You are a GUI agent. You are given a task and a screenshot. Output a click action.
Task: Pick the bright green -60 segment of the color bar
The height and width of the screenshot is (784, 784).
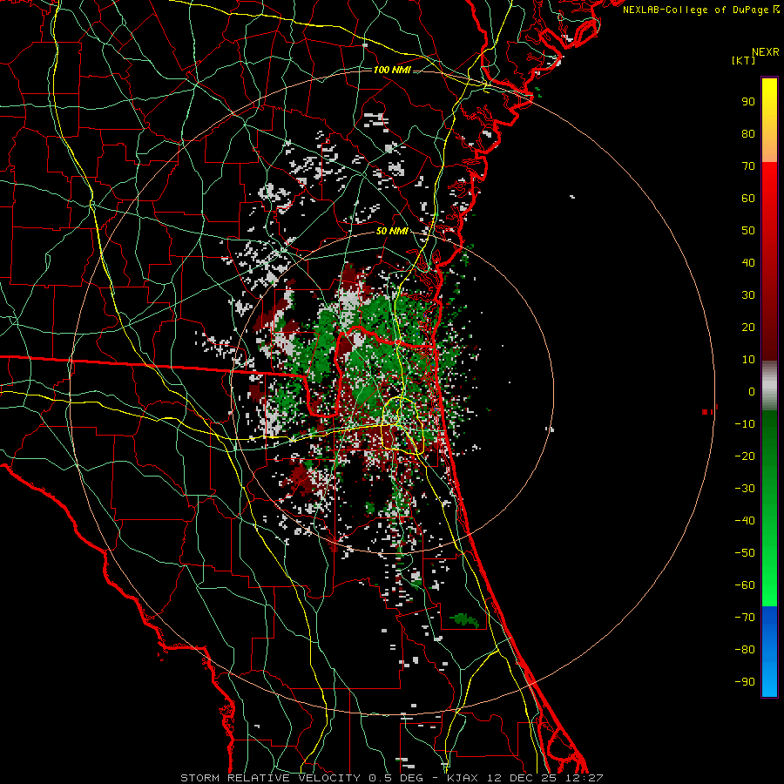pyautogui.click(x=769, y=585)
